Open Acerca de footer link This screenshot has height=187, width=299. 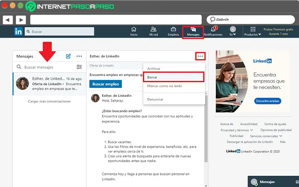tap(226, 124)
